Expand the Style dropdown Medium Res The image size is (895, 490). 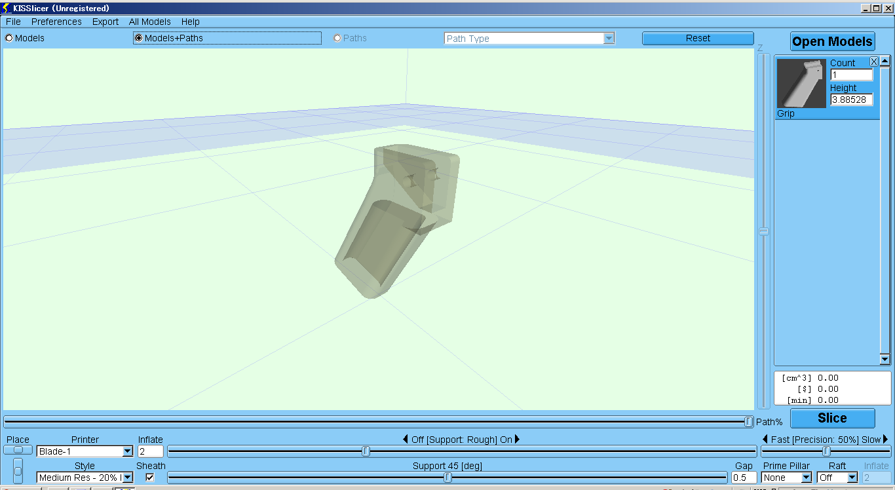click(x=127, y=478)
